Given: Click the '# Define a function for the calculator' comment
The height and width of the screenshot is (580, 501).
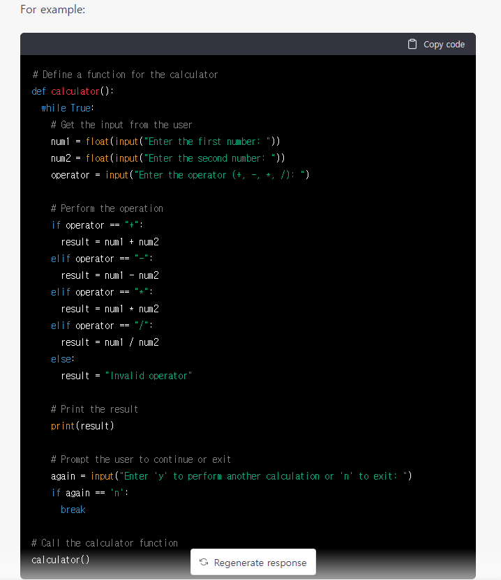Looking at the screenshot, I should click(x=125, y=75).
